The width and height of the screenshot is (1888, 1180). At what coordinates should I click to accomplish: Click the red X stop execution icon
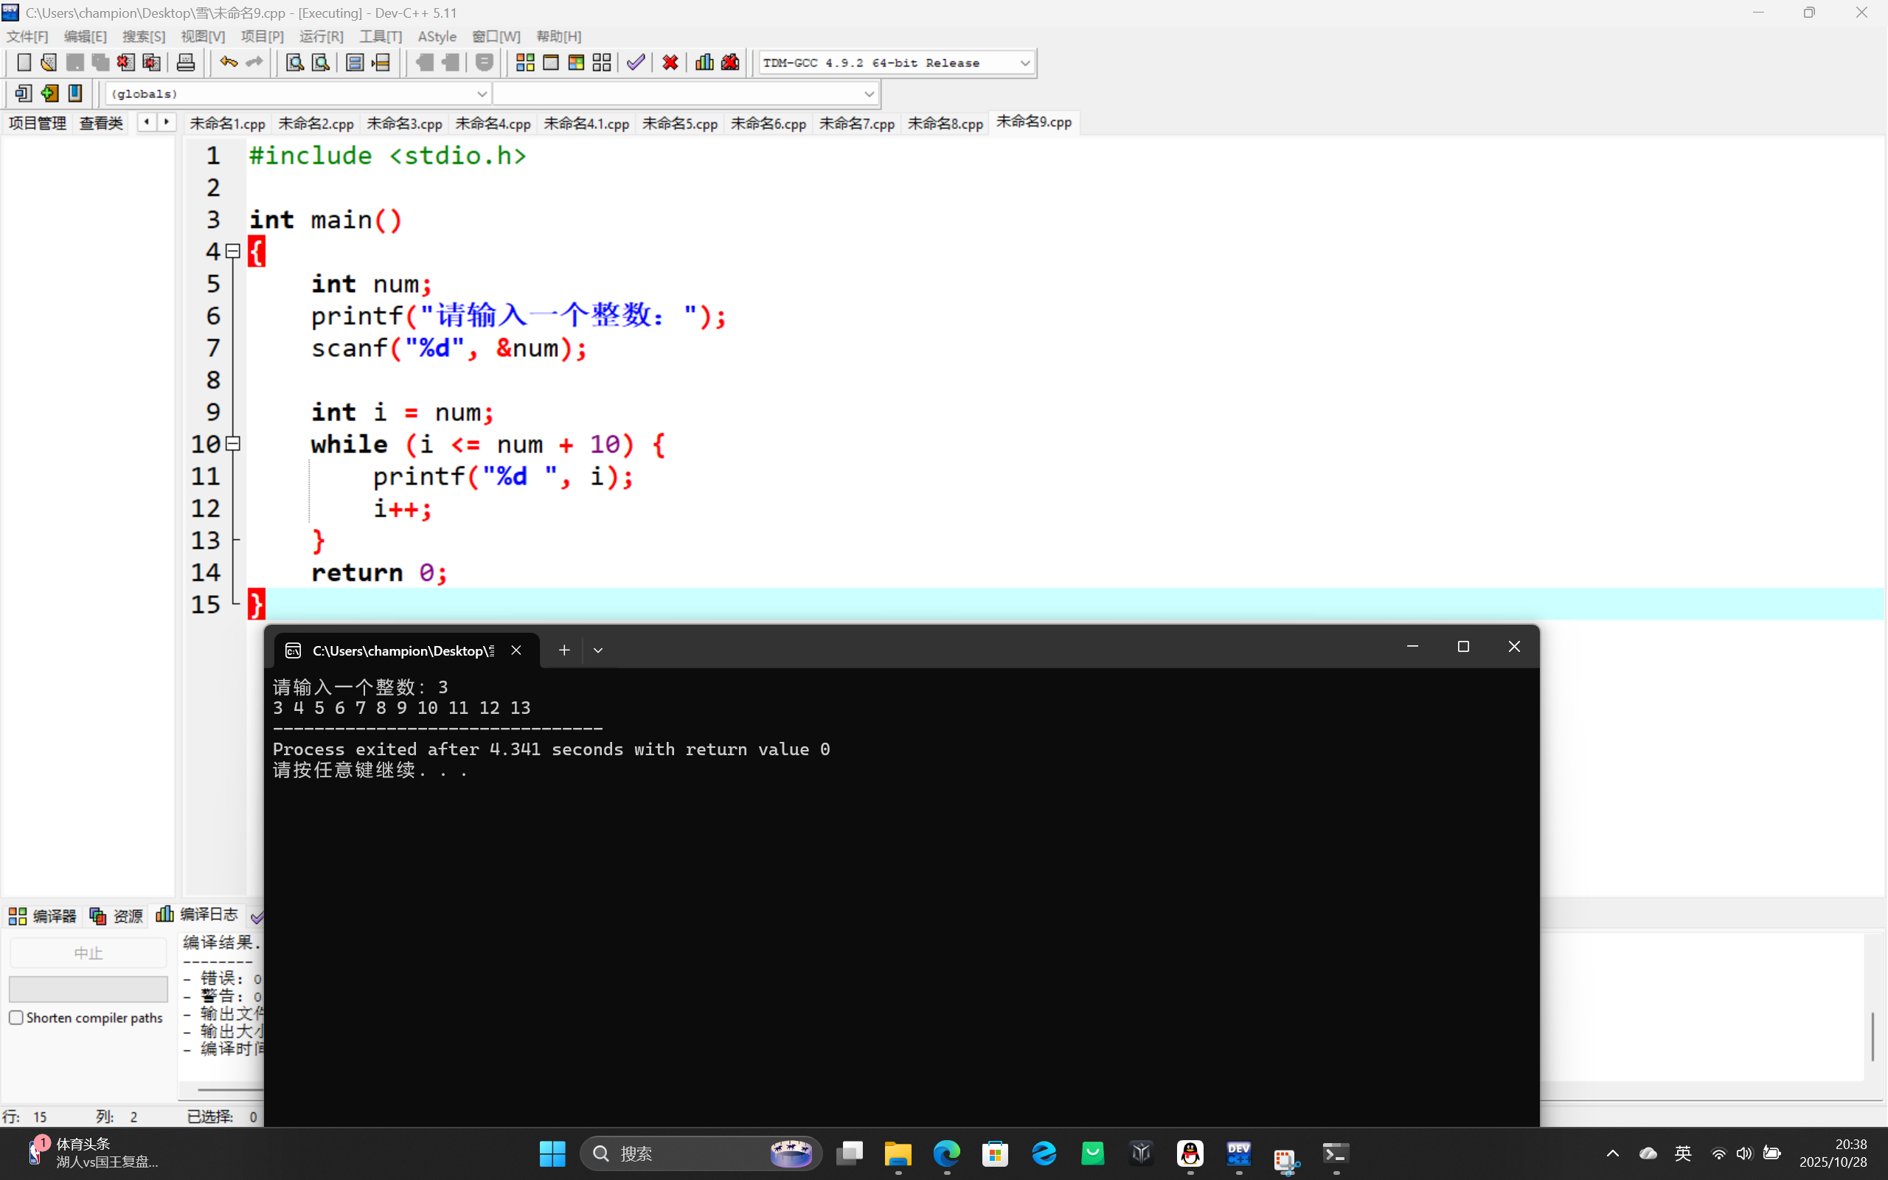(670, 63)
